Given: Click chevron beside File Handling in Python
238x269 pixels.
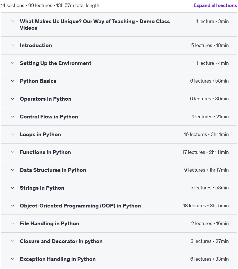Looking at the screenshot, I should 12,224.
